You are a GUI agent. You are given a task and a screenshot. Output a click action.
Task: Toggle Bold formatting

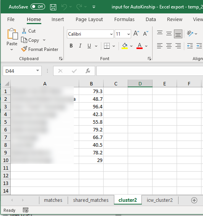coord(71,46)
